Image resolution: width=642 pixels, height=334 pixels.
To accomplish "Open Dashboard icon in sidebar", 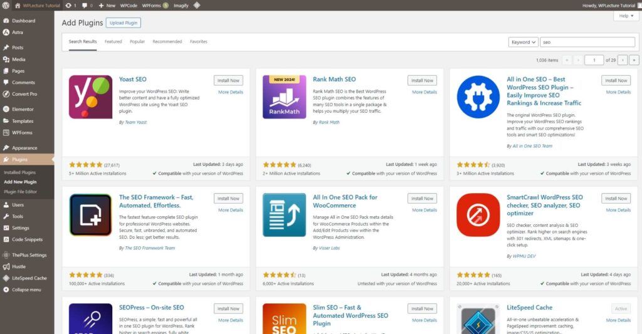I will coord(6,21).
